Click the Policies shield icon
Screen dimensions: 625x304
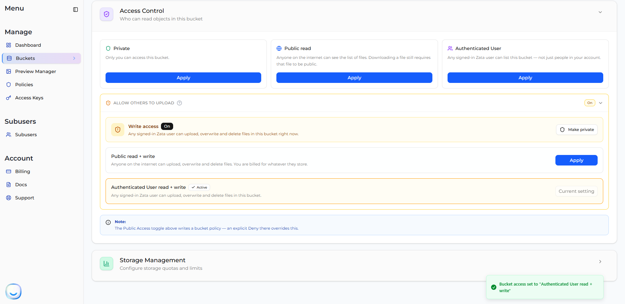click(9, 85)
